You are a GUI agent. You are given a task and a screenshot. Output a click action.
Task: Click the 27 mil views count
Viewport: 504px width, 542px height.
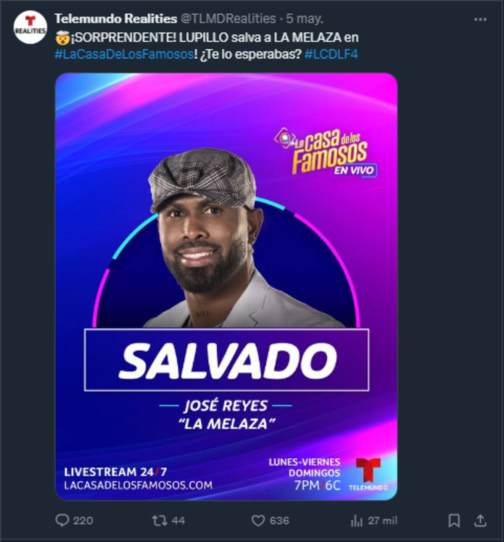tap(383, 521)
